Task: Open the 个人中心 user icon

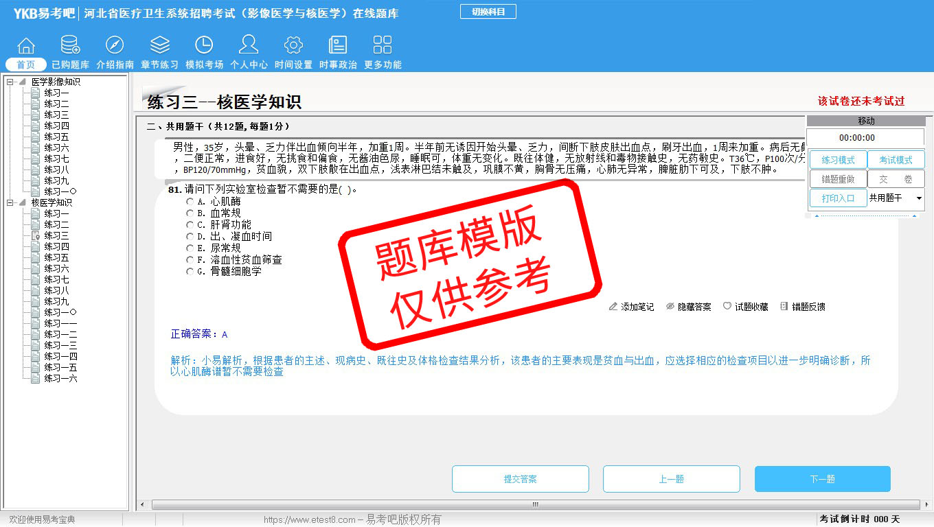Action: tap(249, 46)
